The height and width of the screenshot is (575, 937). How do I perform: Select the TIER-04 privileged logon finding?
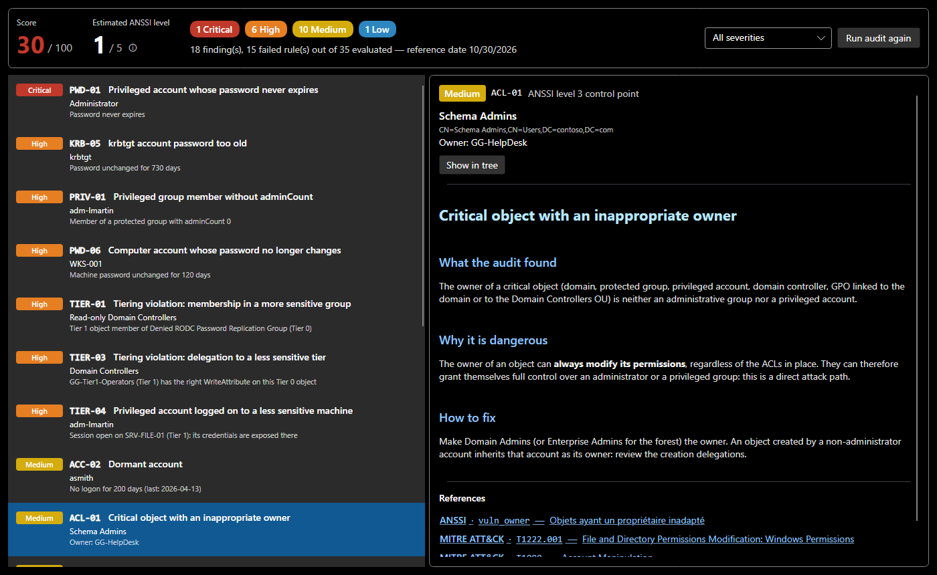(216, 423)
